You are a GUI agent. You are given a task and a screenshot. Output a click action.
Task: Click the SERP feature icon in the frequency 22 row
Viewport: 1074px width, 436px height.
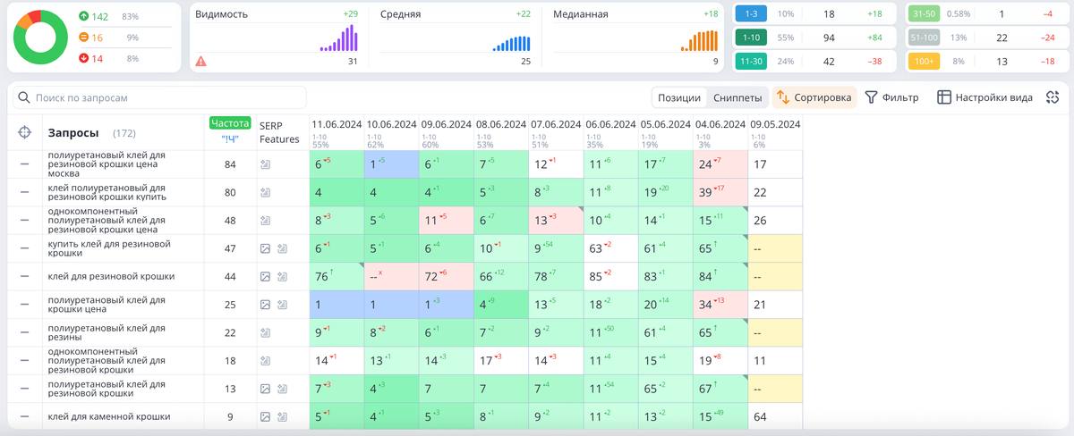pos(265,332)
